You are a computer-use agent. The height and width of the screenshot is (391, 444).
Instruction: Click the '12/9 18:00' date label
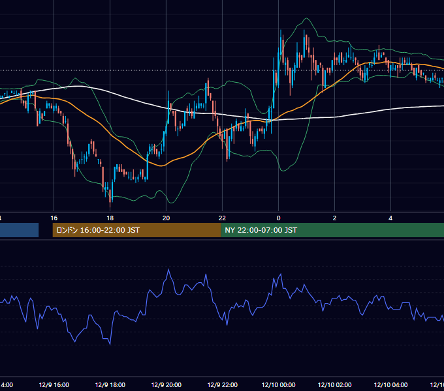[110, 384]
